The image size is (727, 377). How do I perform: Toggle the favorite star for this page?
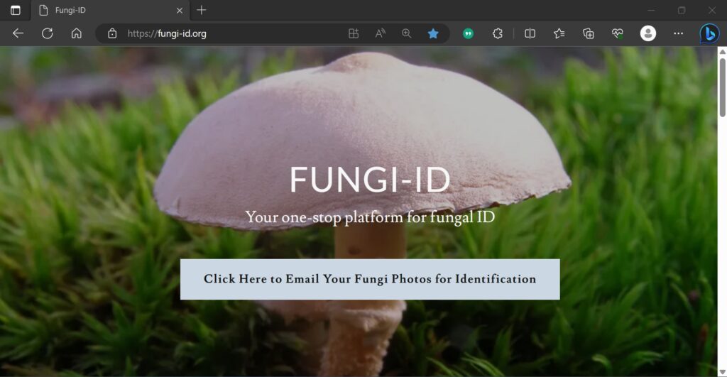[433, 33]
